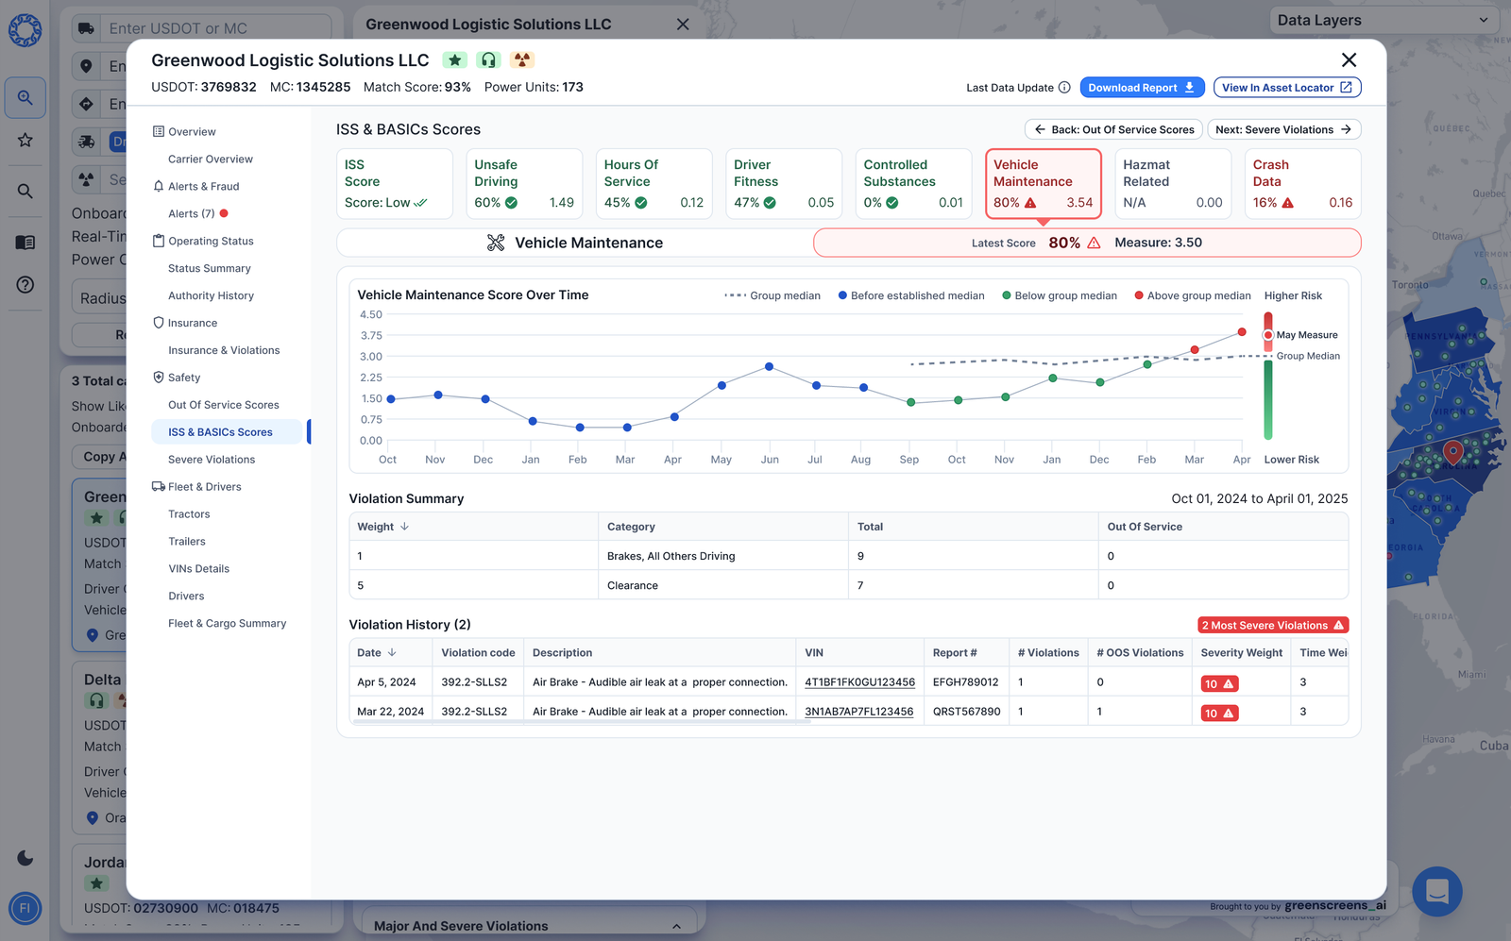Select the favorites star icon in the sidebar

(25, 140)
